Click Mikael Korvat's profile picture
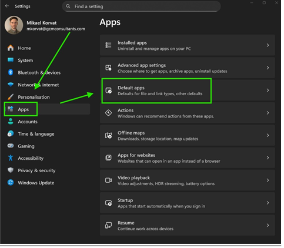284x248 pixels. click(14, 25)
